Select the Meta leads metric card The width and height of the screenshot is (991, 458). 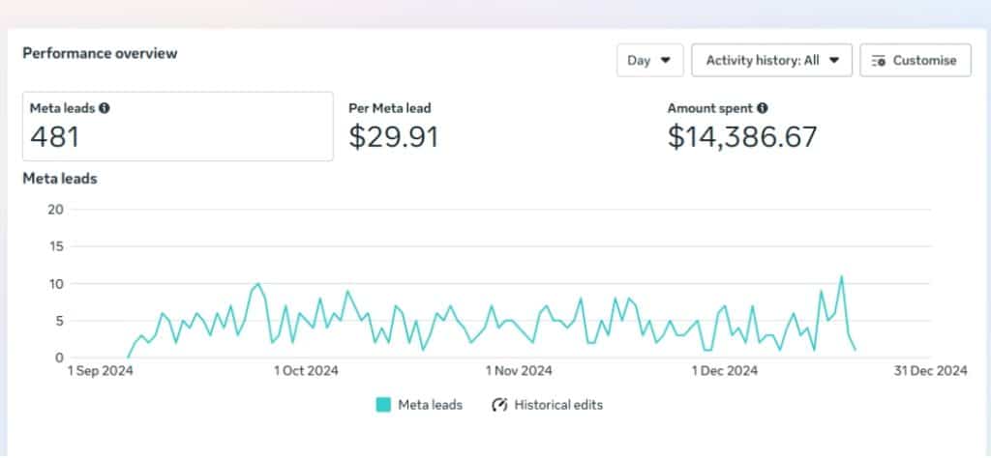coord(177,126)
